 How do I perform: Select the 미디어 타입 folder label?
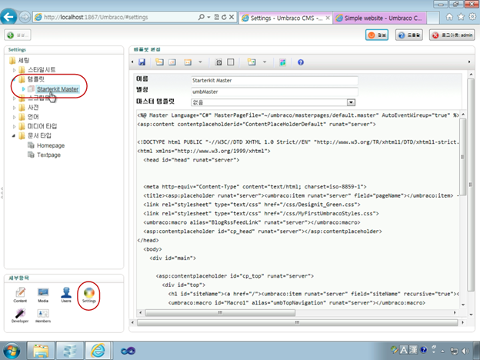point(42,126)
